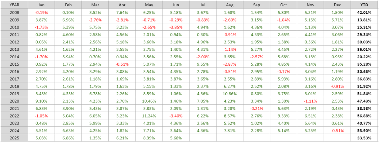Click the Jun column header
This screenshot has height=142, width=379.
click(x=176, y=4)
